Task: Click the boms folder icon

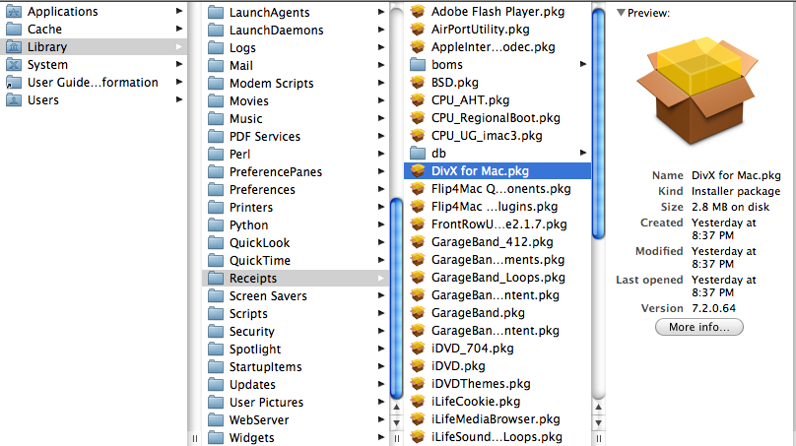Action: [418, 64]
